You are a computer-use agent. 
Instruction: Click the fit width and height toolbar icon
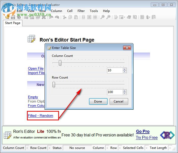tap(95, 17)
